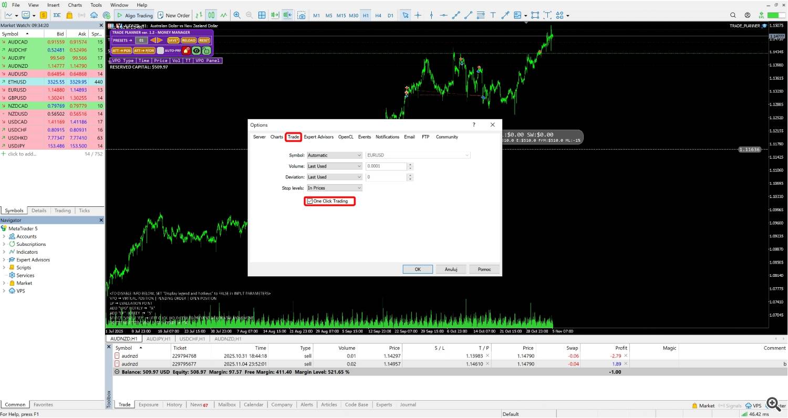
Task: Open the Symbol Automatic dropdown
Action: [x=335, y=155]
